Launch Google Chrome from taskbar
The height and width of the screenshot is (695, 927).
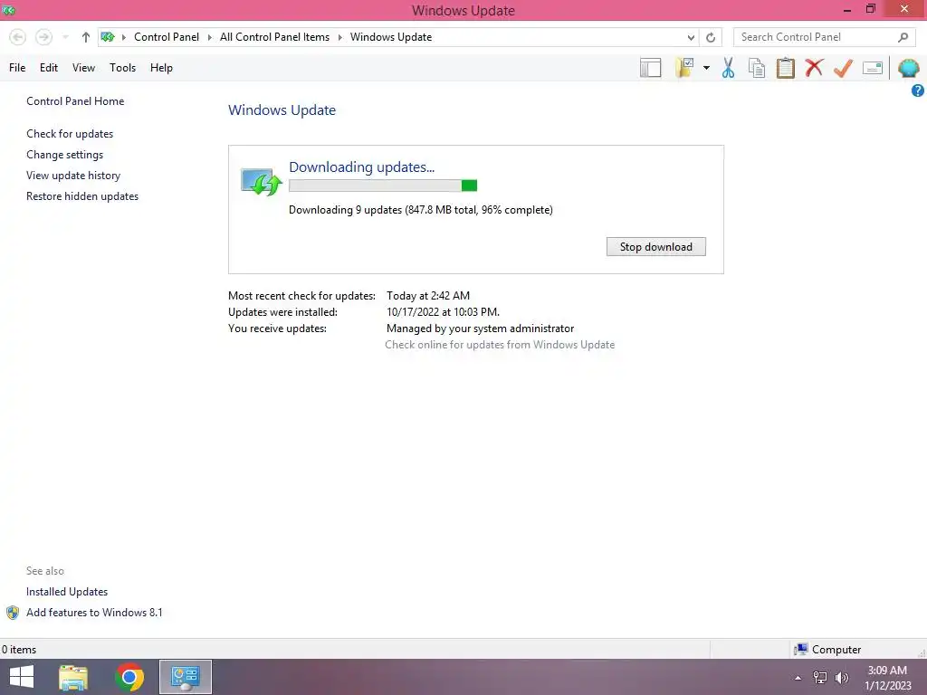point(129,677)
